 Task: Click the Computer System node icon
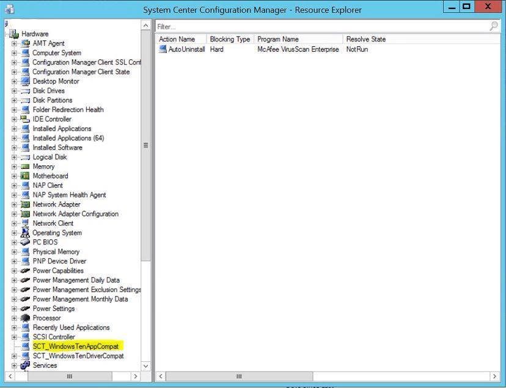point(25,53)
